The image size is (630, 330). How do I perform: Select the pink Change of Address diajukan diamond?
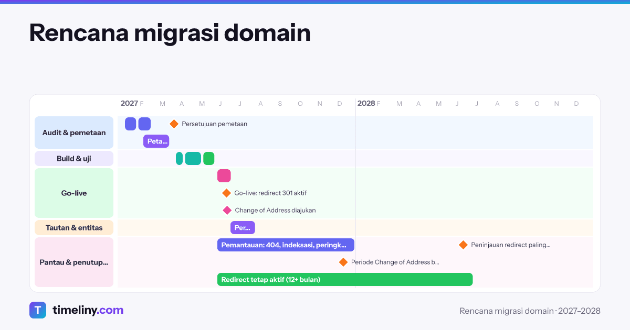point(227,210)
